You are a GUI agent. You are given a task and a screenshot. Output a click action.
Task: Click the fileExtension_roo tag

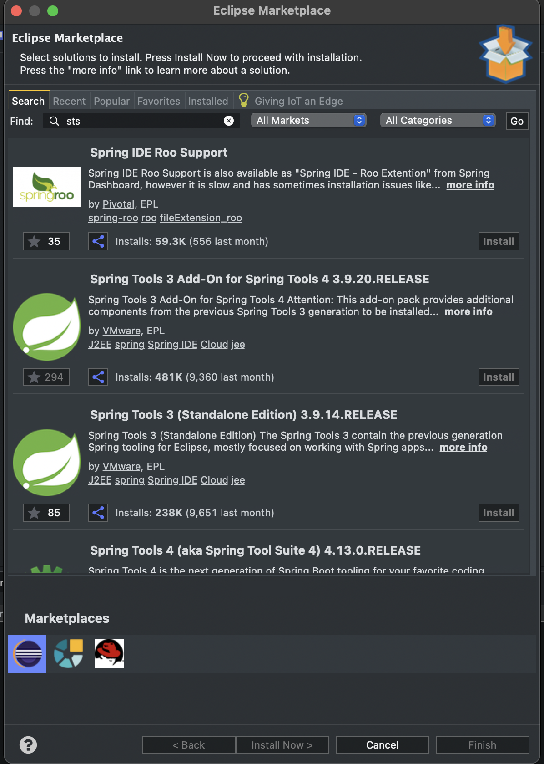coord(201,218)
